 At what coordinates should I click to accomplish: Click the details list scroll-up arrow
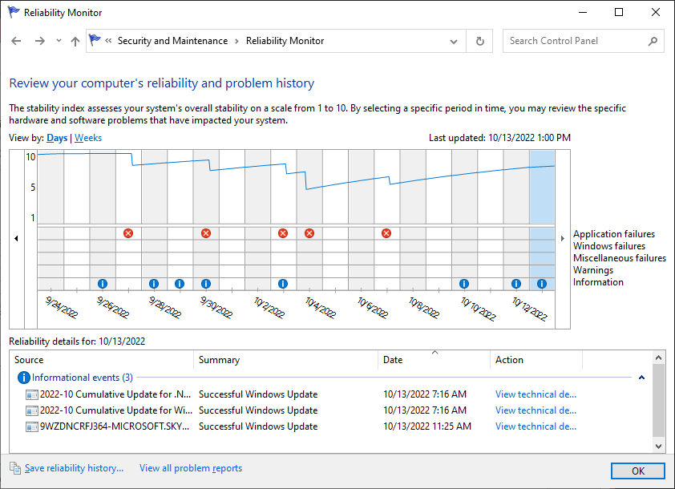pos(658,358)
